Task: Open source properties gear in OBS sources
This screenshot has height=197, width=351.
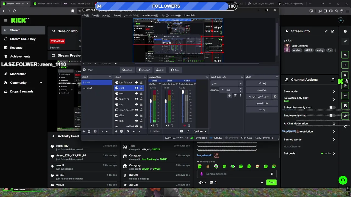Action: [128, 131]
